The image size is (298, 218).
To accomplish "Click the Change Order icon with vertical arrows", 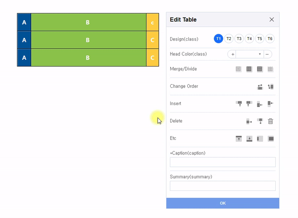I will click(x=271, y=87).
